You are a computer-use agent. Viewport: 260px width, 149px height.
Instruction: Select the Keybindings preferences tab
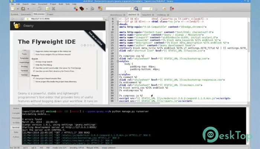(24, 62)
